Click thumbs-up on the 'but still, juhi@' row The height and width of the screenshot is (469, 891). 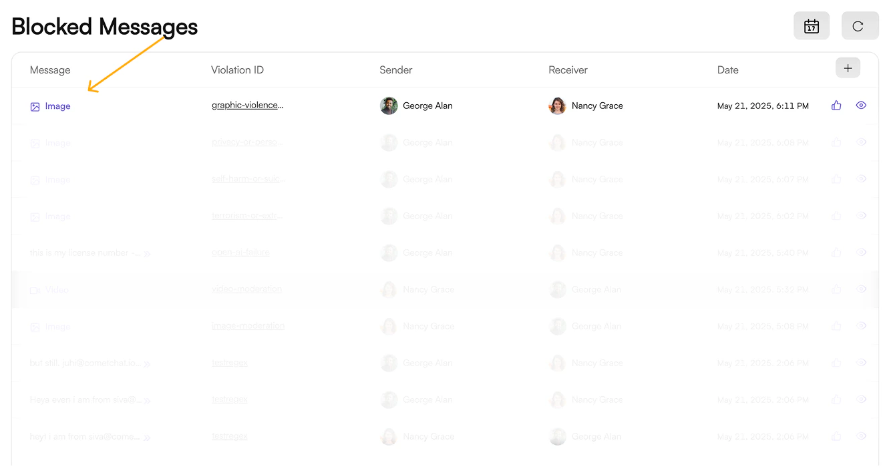[836, 363]
